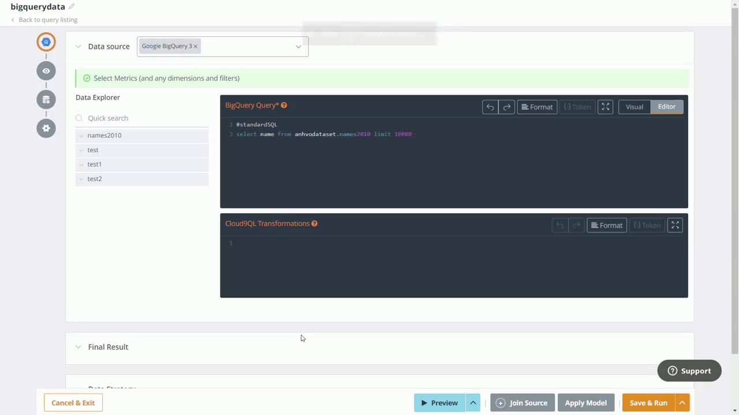The height and width of the screenshot is (415, 739).
Task: Redo changes in the BigQuery Query editor
Action: coord(507,107)
